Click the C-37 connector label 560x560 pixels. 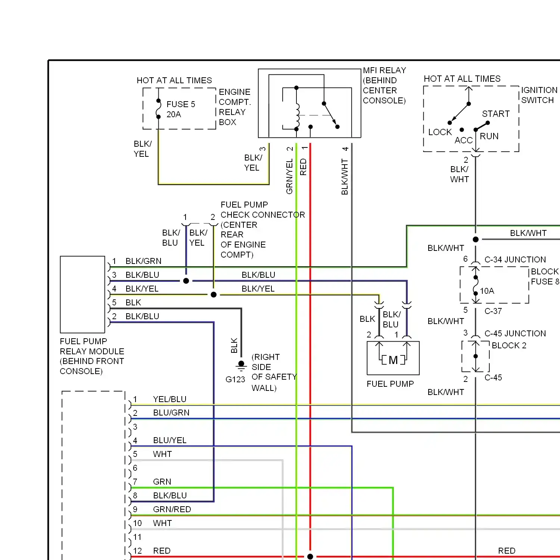coord(493,311)
